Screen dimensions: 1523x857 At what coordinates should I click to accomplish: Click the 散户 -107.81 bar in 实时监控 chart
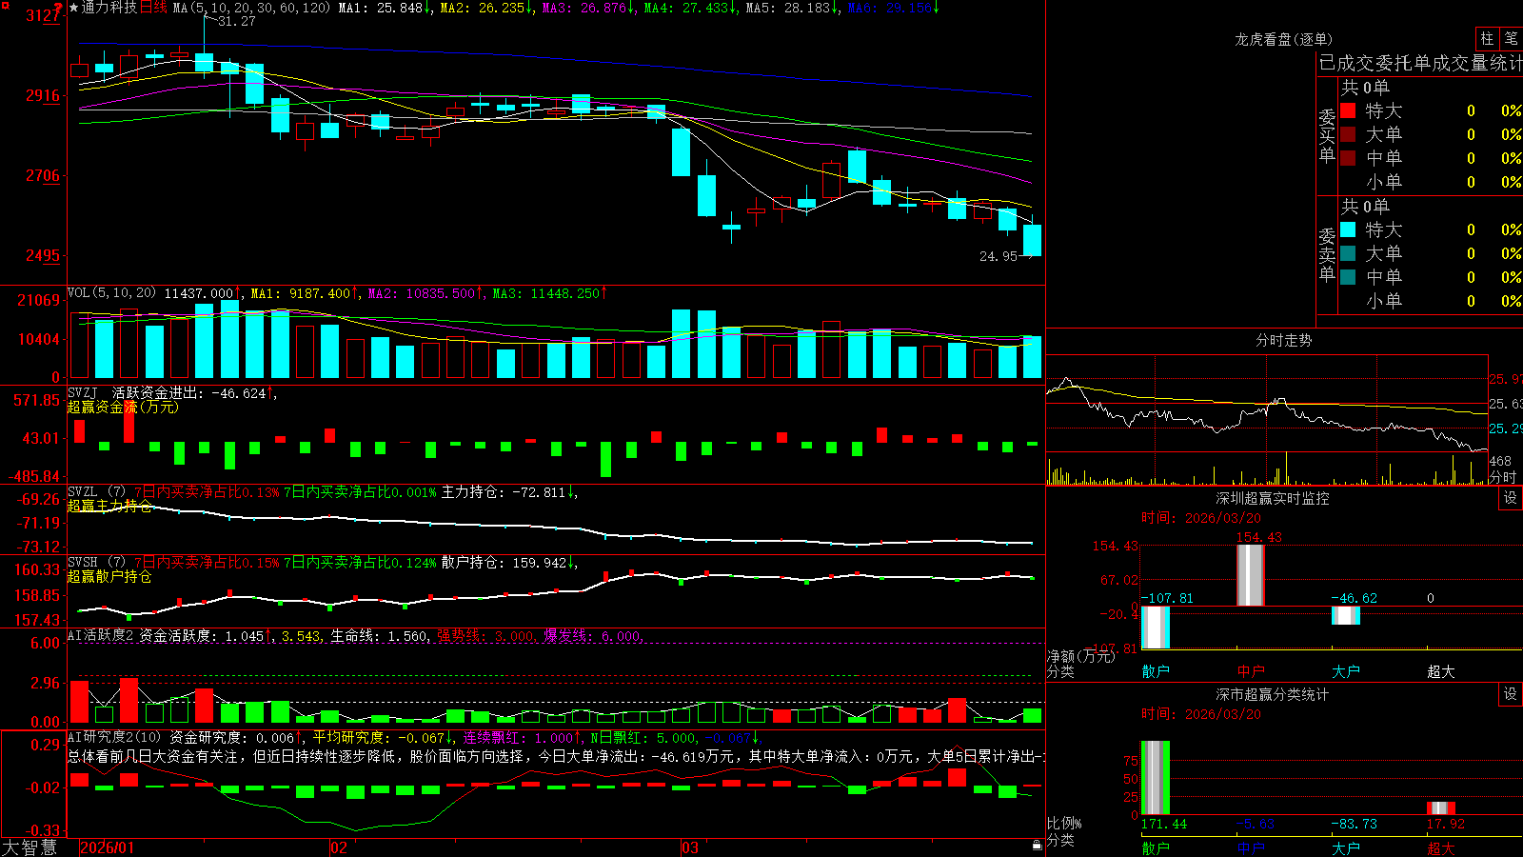1155,628
